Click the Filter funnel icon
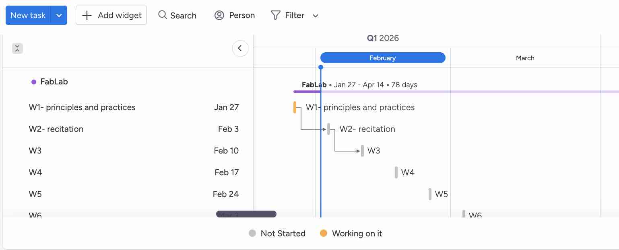The height and width of the screenshot is (250, 619). click(275, 15)
